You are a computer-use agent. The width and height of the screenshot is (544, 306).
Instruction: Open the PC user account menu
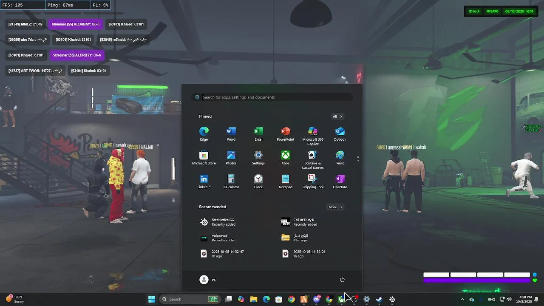point(208,280)
